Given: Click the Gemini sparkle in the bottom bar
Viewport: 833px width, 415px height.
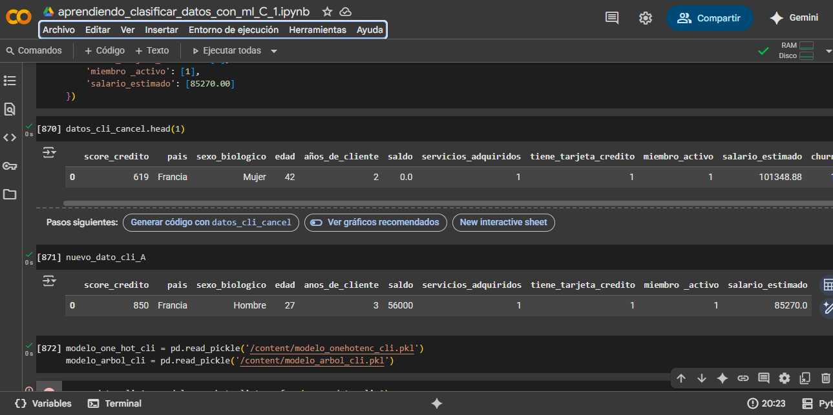Looking at the screenshot, I should click(437, 403).
